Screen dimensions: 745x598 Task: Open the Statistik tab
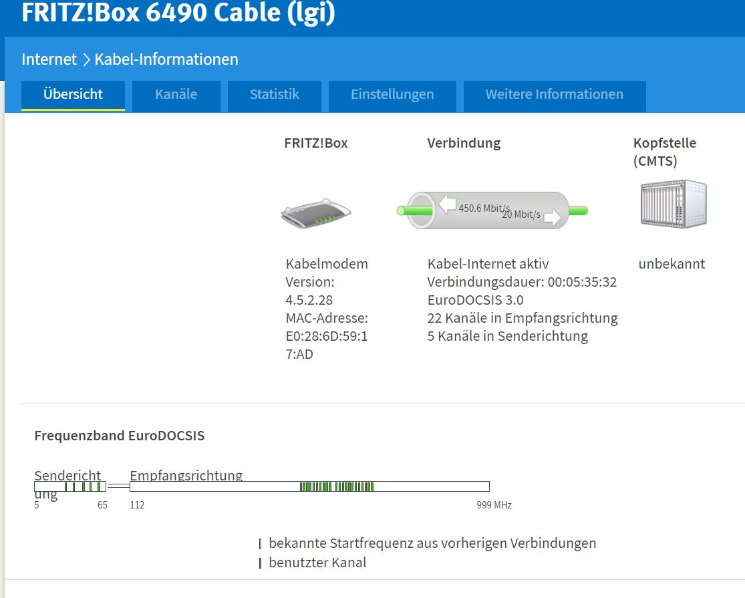coord(275,95)
